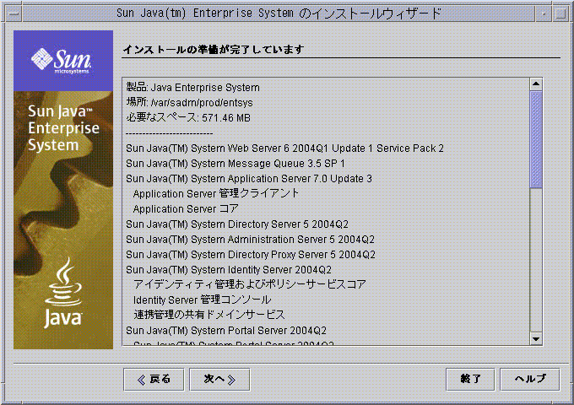574x405 pixels.
Task: Select Application Server コア line
Action: click(186, 209)
